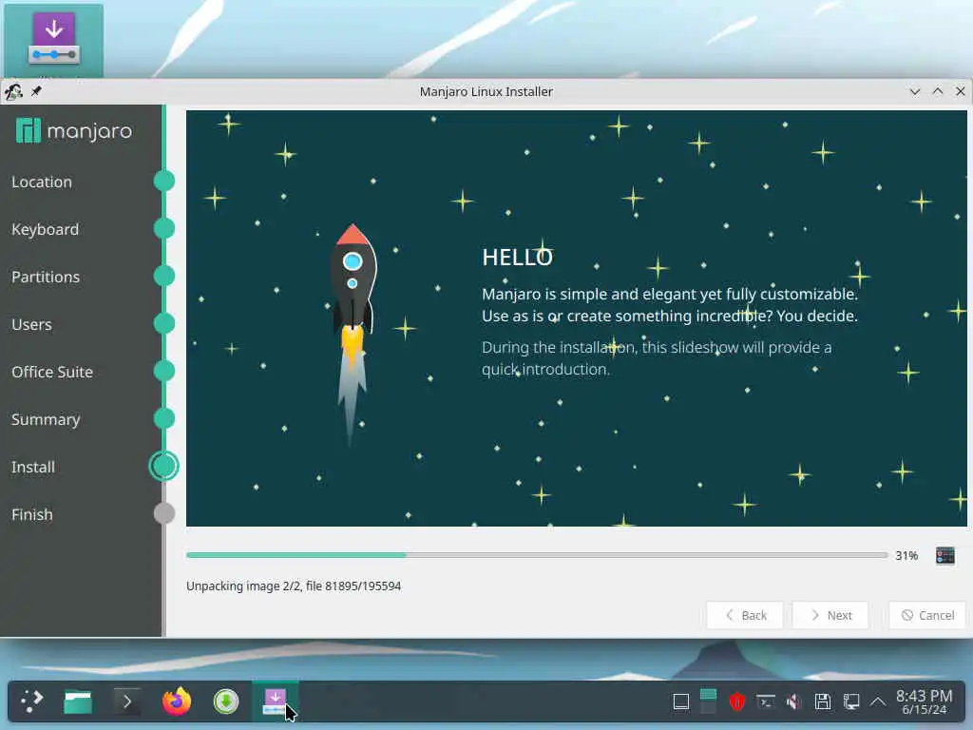Select the Install step in sidebar
Screen dimensions: 973x730
point(33,467)
